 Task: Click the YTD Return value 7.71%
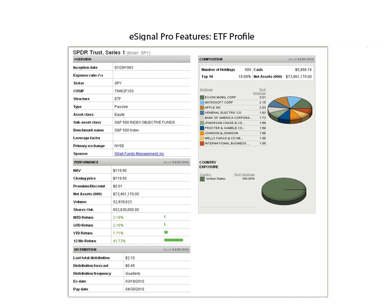[x=118, y=233]
